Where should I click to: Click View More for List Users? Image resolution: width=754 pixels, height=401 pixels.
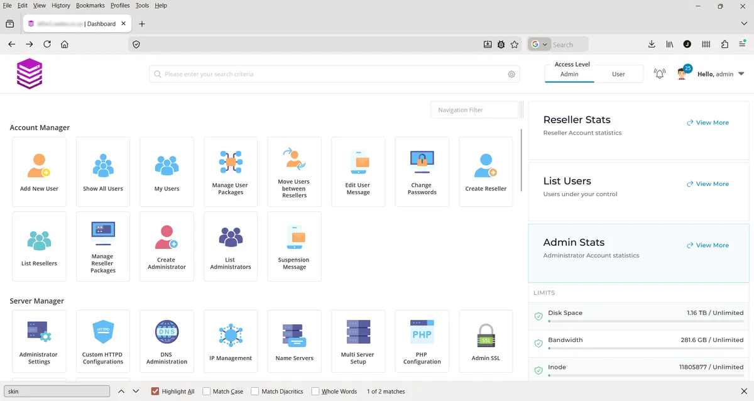708,184
